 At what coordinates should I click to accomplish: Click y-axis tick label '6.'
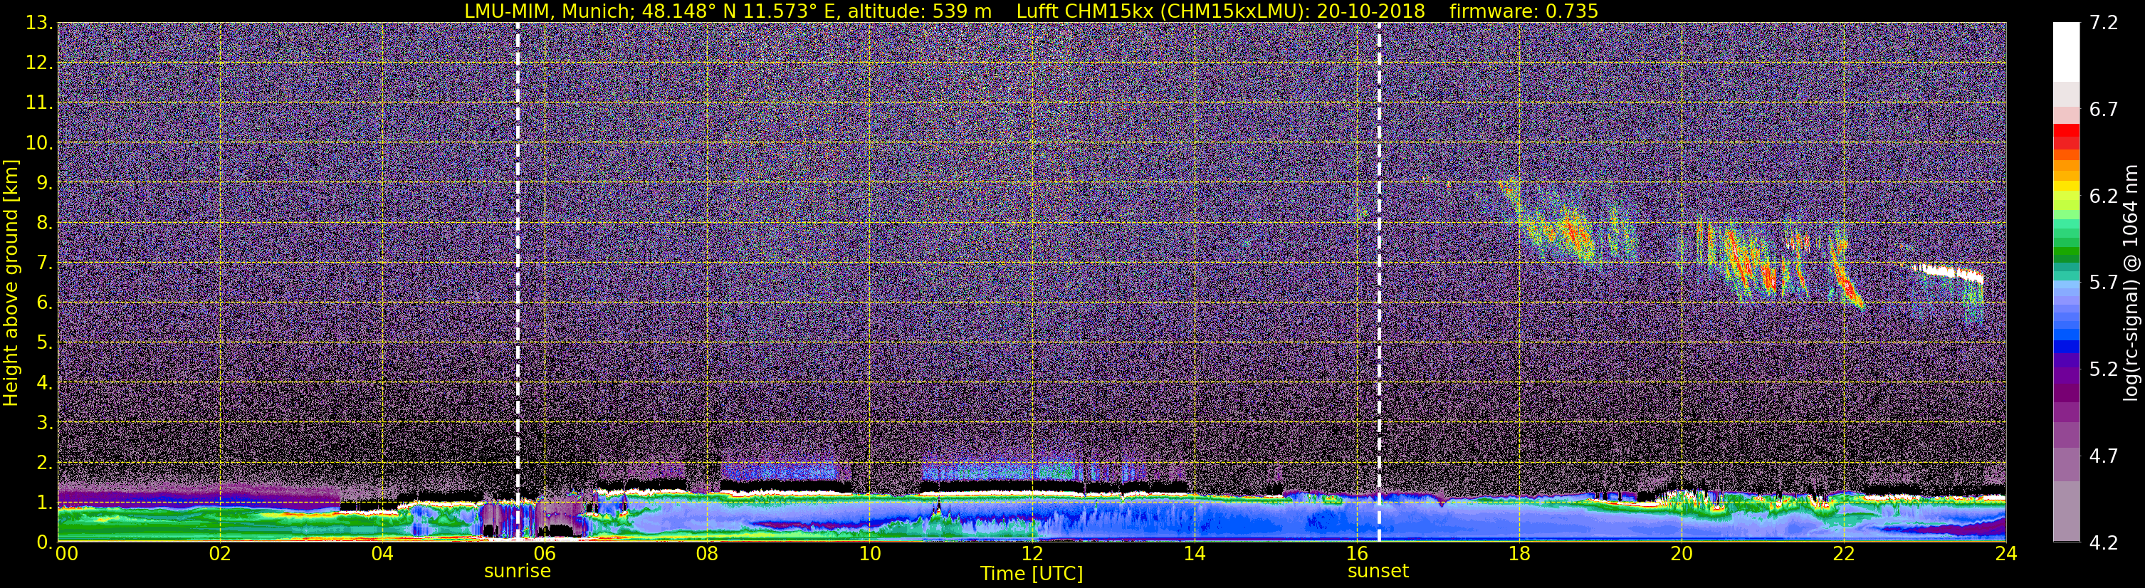[44, 303]
